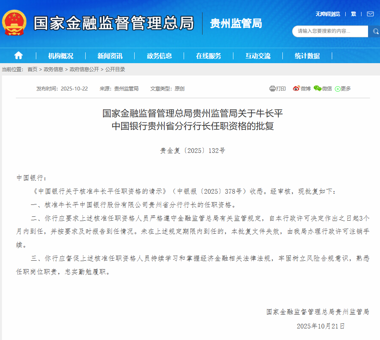Screen dimensions: 380x340
Task: Open the 互动交流 menu
Action: click(258, 56)
